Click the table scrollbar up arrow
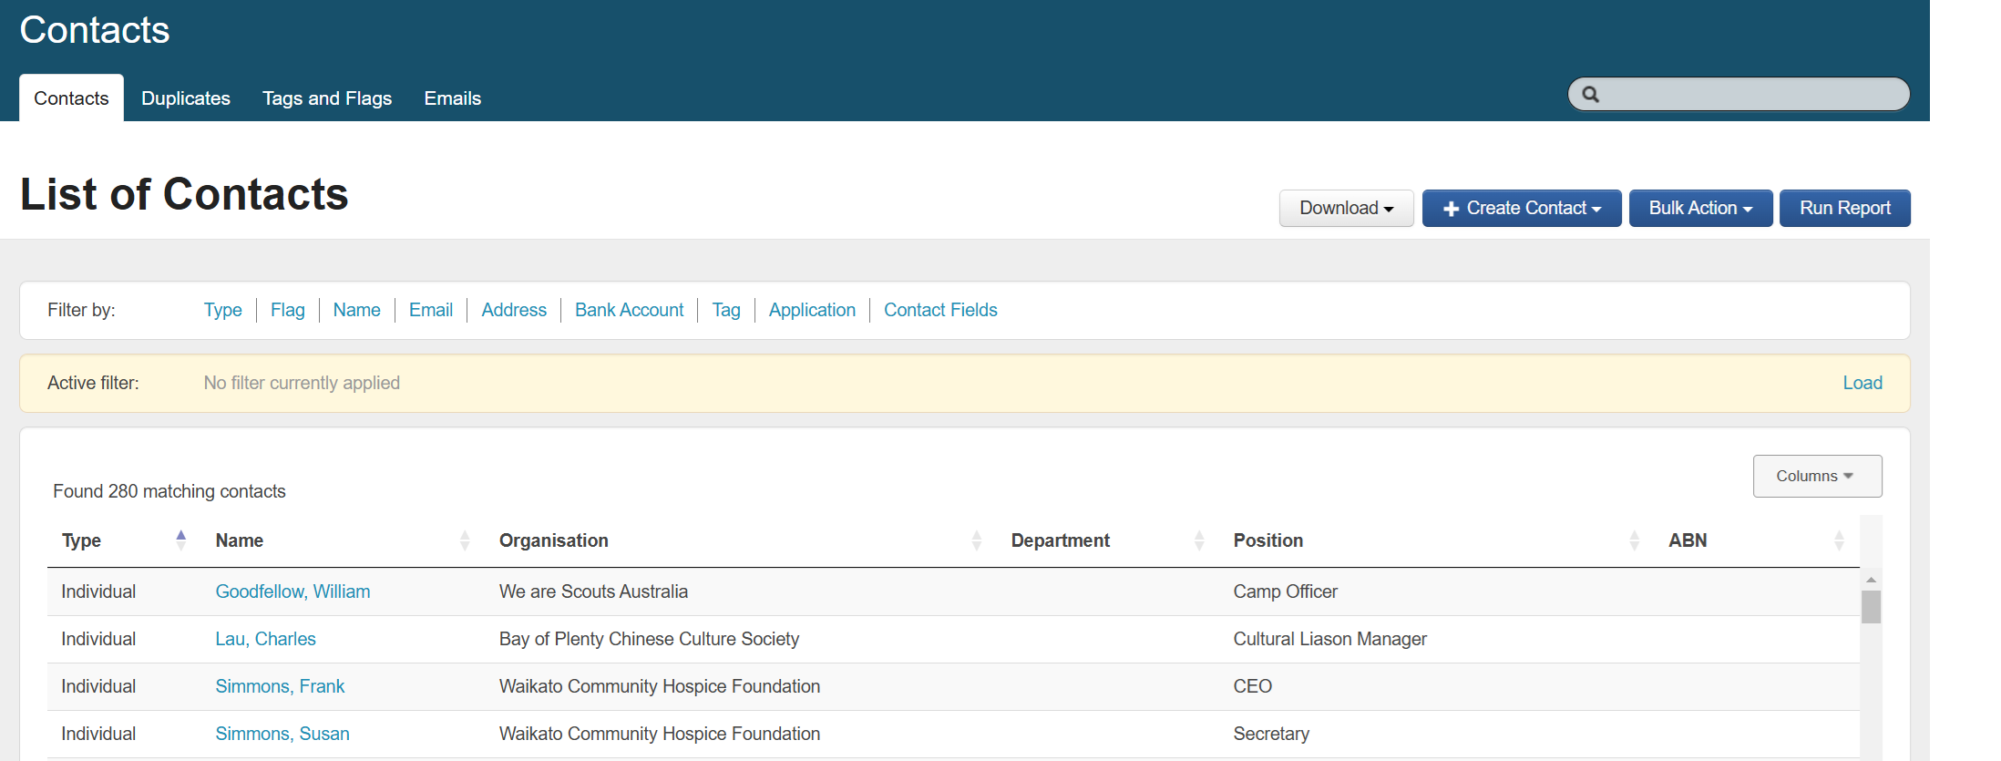Viewport: 2001px width, 761px height. point(1871,580)
